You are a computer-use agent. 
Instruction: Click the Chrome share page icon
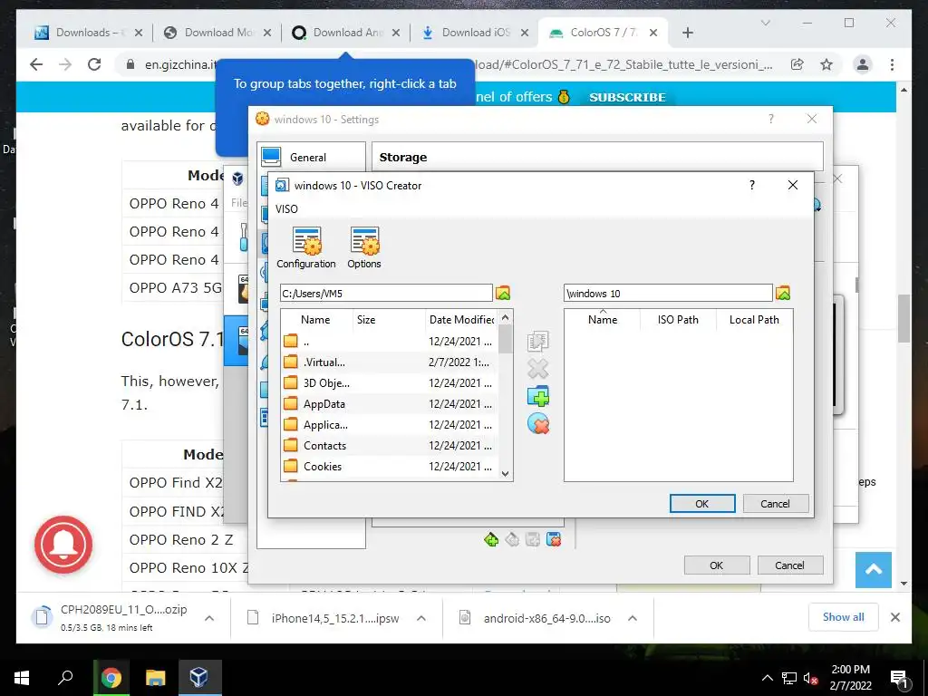[x=797, y=64]
